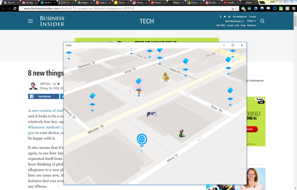The image size is (297, 190).
Task: Click author name Jeff Dunn
Action: click(45, 84)
